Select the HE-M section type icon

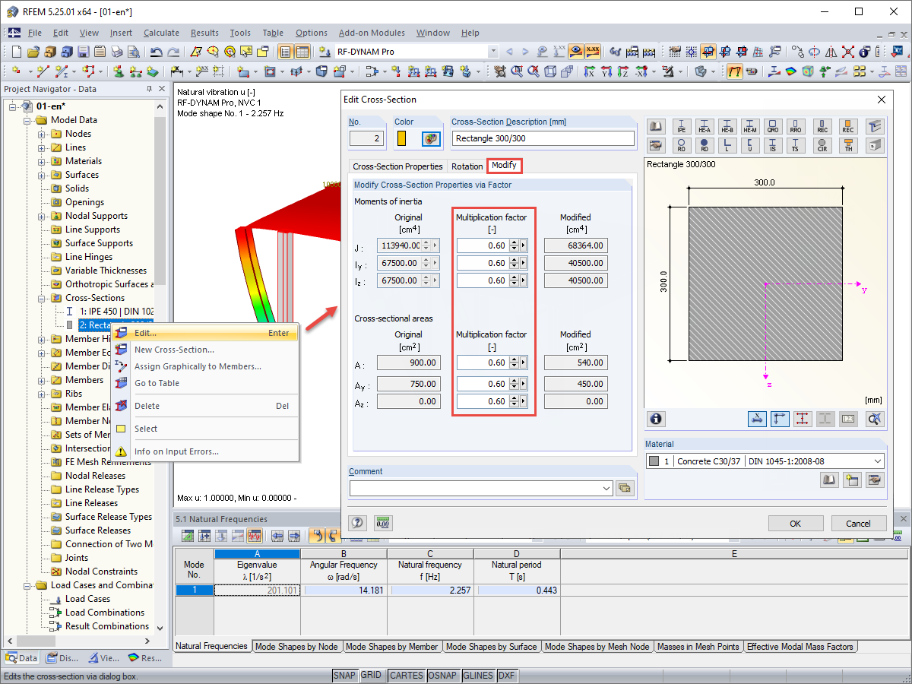coord(751,126)
